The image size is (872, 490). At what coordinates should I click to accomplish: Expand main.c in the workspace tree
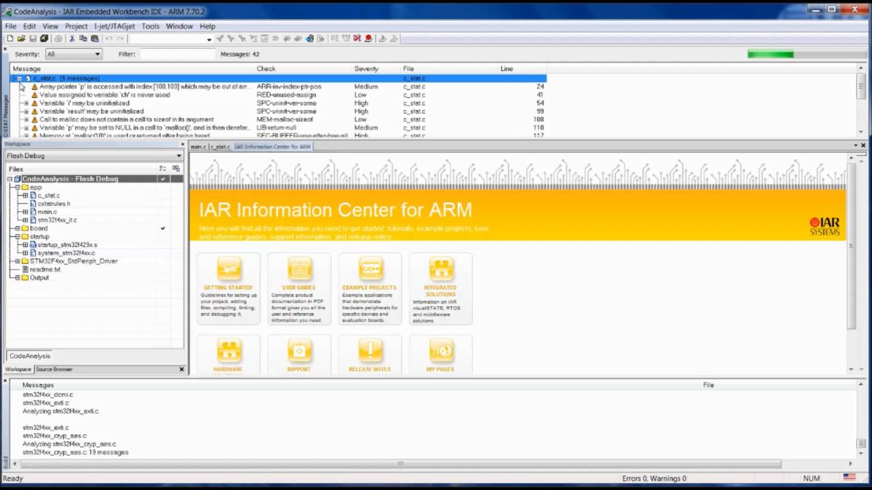(x=25, y=212)
